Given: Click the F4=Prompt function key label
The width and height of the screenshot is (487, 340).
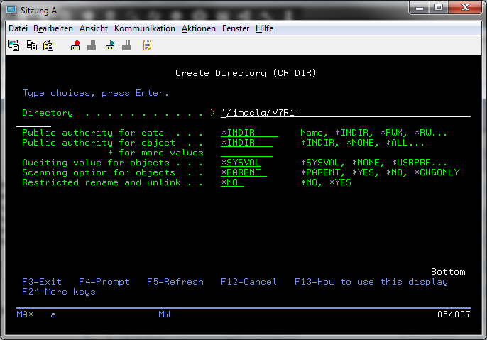Looking at the screenshot, I should [104, 282].
